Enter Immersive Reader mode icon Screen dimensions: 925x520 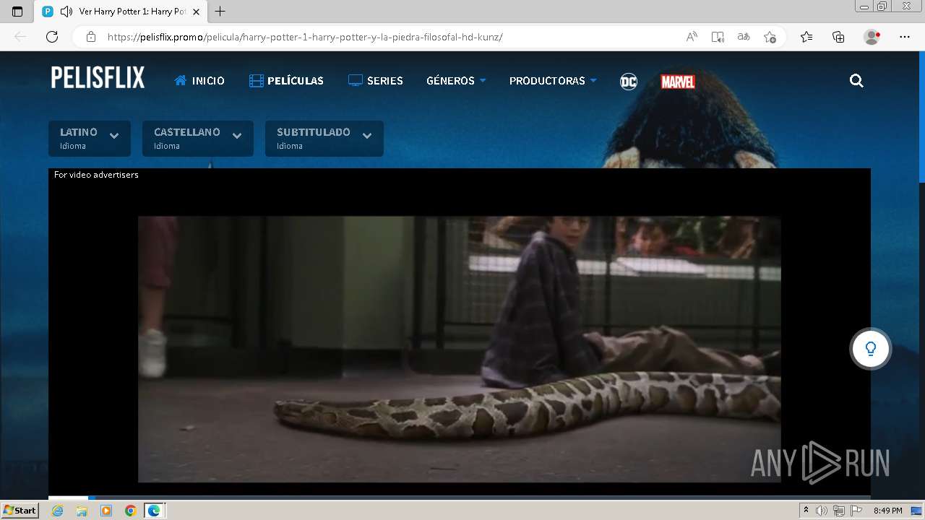pos(718,37)
